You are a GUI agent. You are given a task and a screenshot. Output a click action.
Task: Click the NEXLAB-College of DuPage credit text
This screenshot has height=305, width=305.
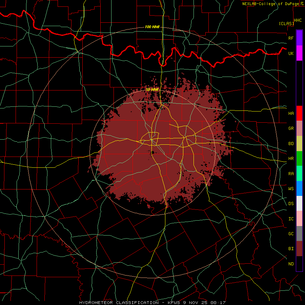click(270, 4)
